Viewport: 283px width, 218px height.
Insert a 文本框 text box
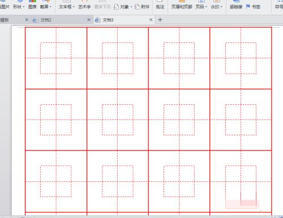pyautogui.click(x=65, y=7)
